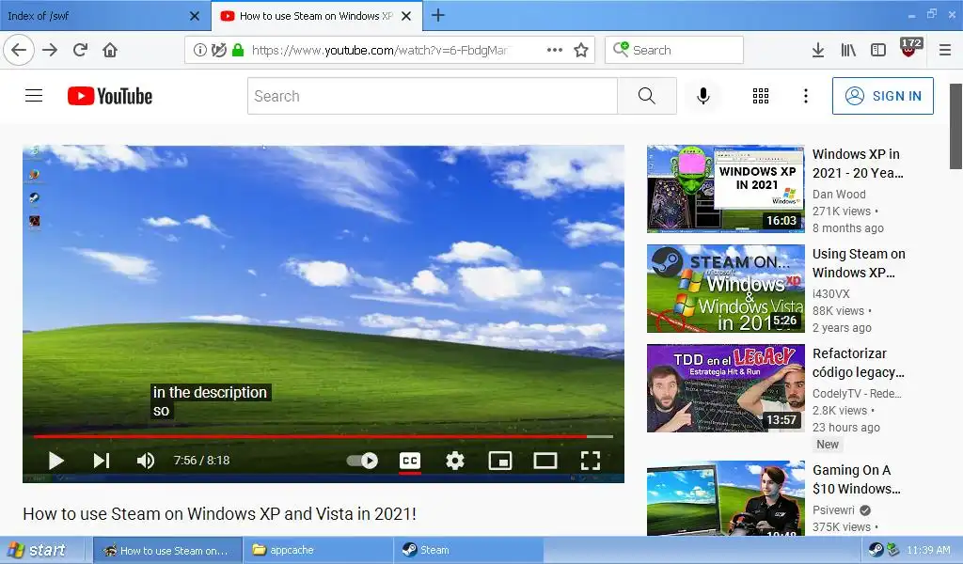Click the Dan Wood channel name
The image size is (963, 564).
(839, 194)
